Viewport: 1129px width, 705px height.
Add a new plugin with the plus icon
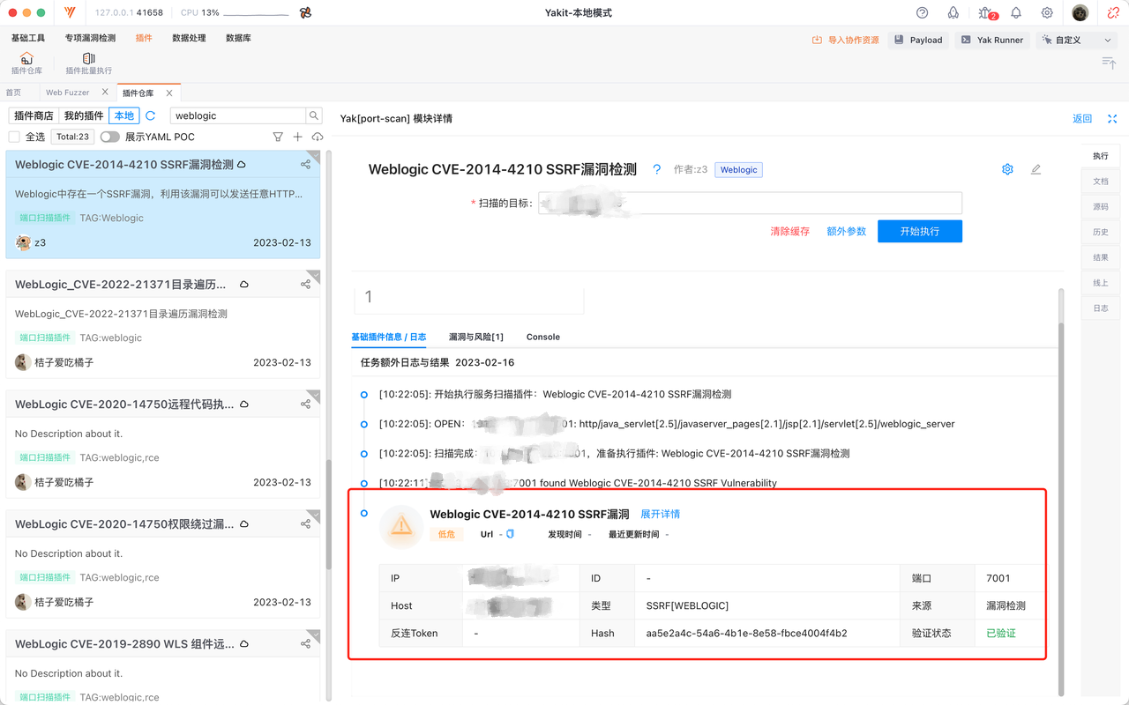coord(298,137)
